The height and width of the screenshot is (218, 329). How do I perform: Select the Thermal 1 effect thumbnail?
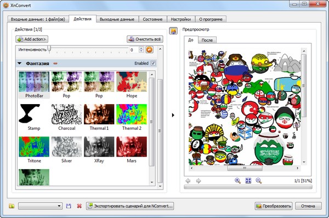coord(99,117)
